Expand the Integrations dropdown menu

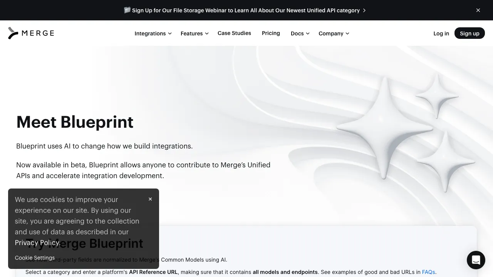pyautogui.click(x=153, y=33)
